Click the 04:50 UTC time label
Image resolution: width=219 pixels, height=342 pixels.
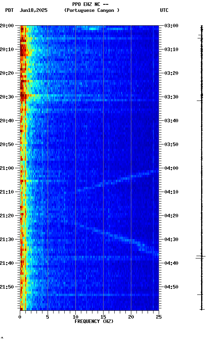tap(171, 287)
